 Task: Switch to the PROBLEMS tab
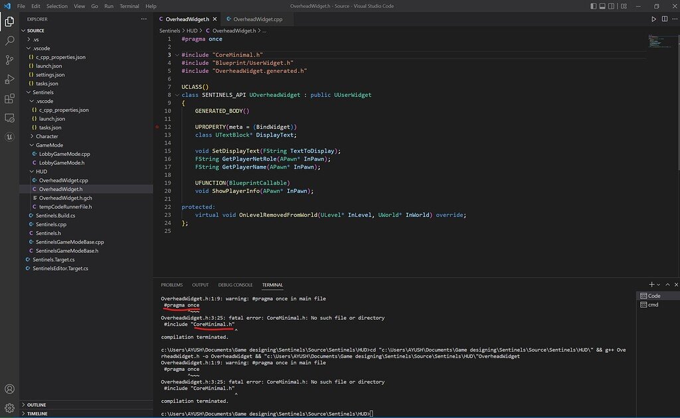[x=171, y=284]
